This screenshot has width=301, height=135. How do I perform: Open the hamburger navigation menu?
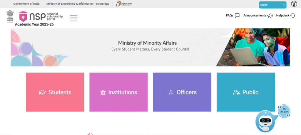tap(73, 18)
